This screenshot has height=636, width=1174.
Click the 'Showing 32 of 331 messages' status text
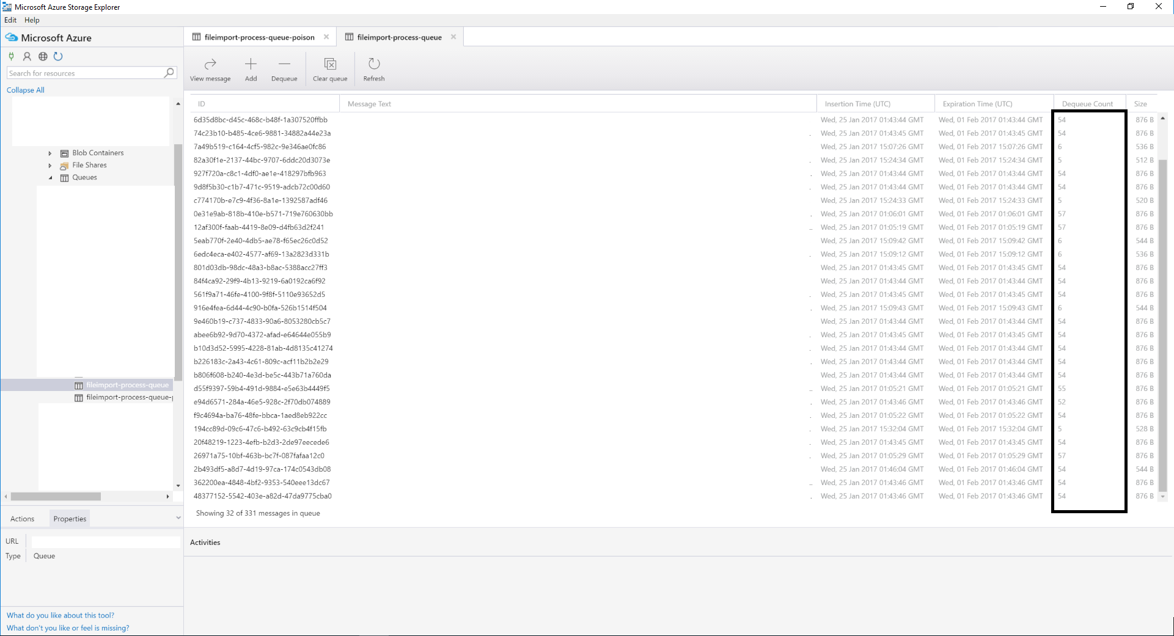click(258, 513)
